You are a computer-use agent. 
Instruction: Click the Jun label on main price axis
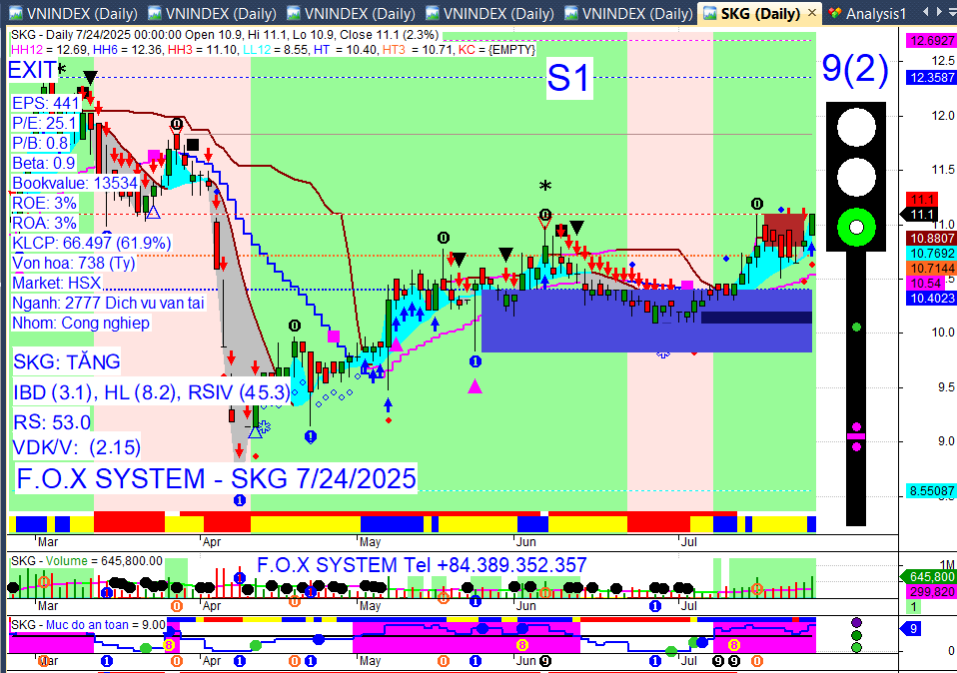525,542
